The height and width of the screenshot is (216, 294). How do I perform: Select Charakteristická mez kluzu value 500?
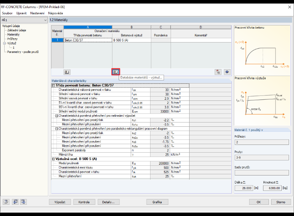click(160, 168)
